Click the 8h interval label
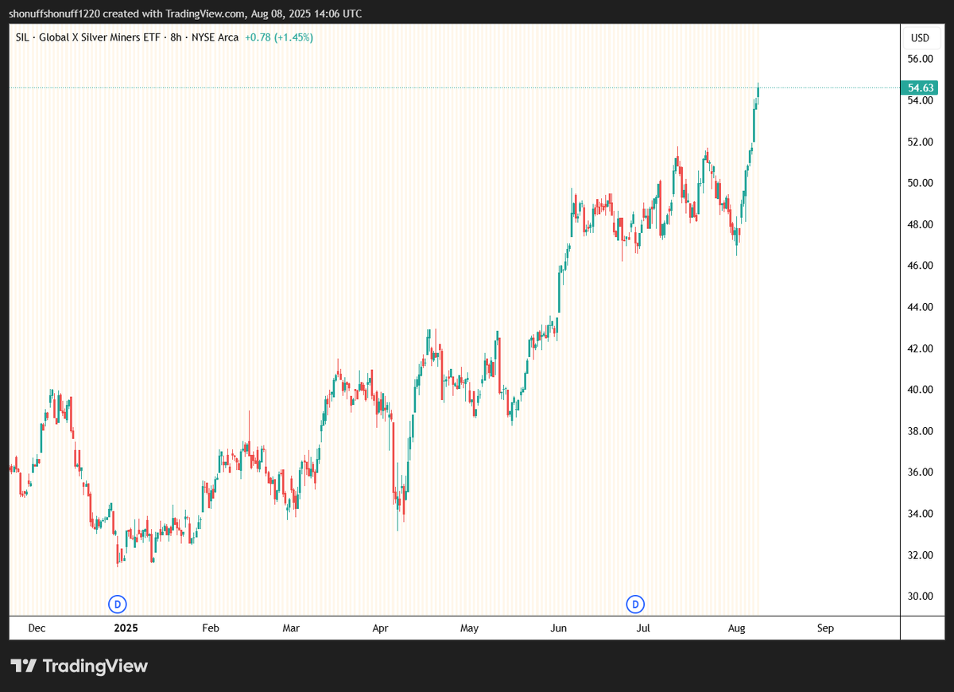 point(176,37)
